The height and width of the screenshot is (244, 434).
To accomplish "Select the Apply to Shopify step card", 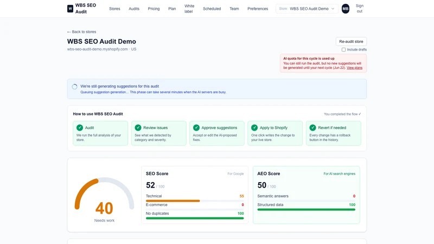I will 275,133.
